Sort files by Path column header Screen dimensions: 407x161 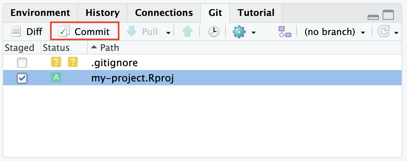click(109, 48)
